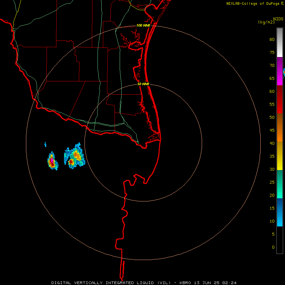Click the color scale value 55
The width and height of the screenshot is (285, 285).
tap(272, 104)
